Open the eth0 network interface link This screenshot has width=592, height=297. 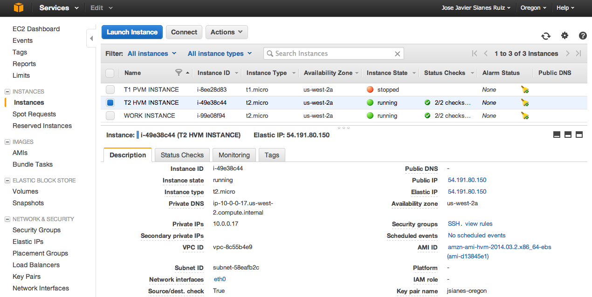click(x=220, y=279)
